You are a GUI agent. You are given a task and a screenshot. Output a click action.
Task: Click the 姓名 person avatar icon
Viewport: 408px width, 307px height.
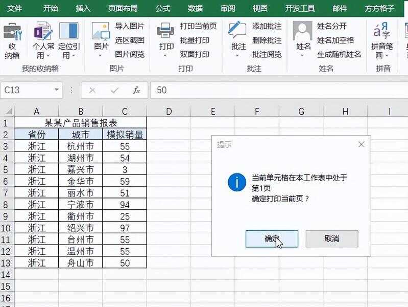point(302,31)
